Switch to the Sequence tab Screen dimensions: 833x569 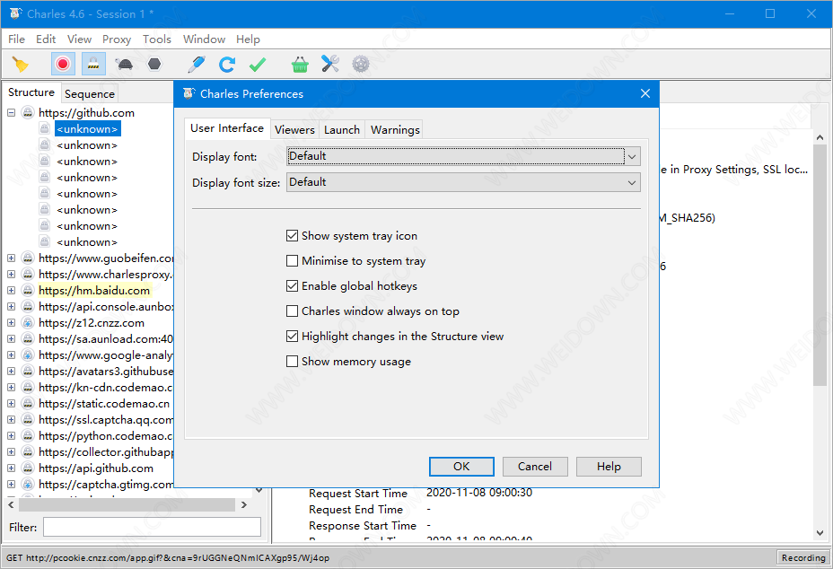click(90, 94)
